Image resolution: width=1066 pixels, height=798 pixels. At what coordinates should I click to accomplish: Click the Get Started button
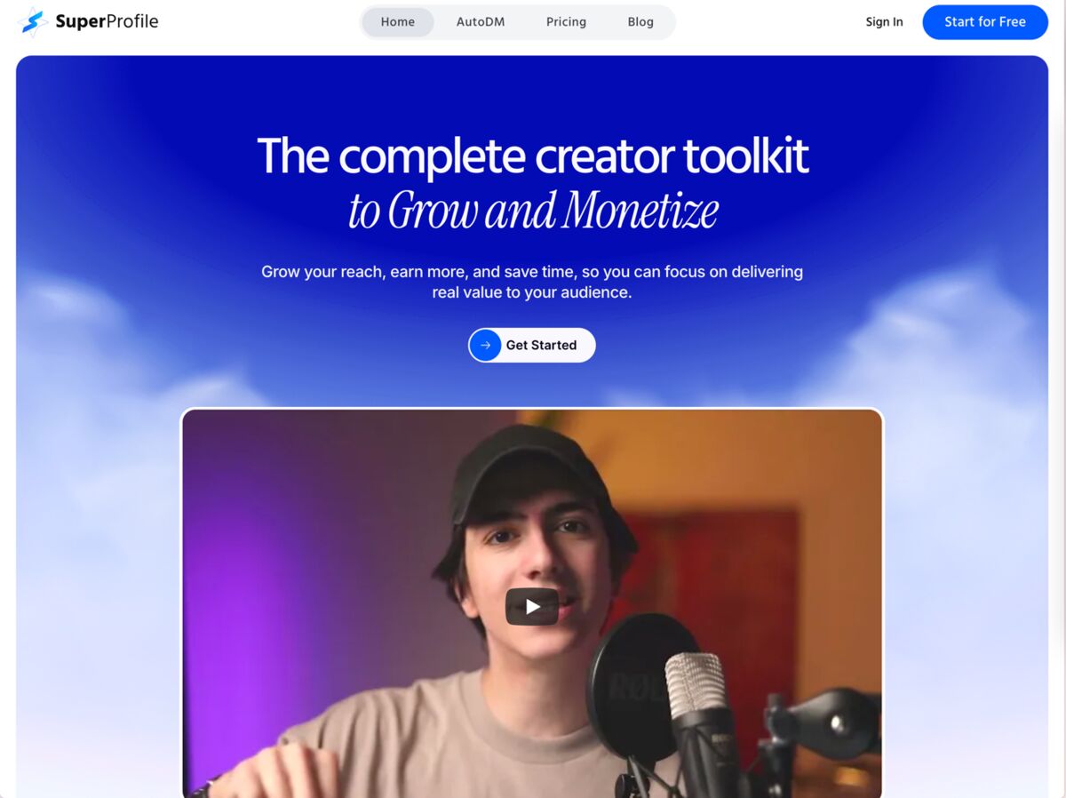click(532, 345)
